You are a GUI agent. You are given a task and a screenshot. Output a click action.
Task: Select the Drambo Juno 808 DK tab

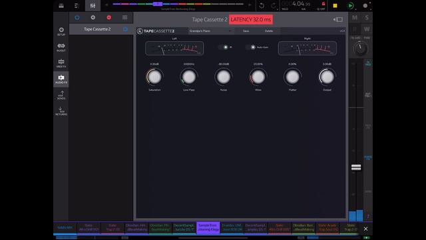(232, 228)
